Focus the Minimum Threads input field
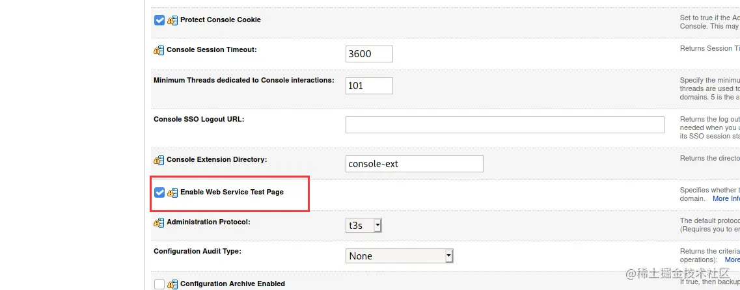The image size is (740, 290). tap(369, 86)
